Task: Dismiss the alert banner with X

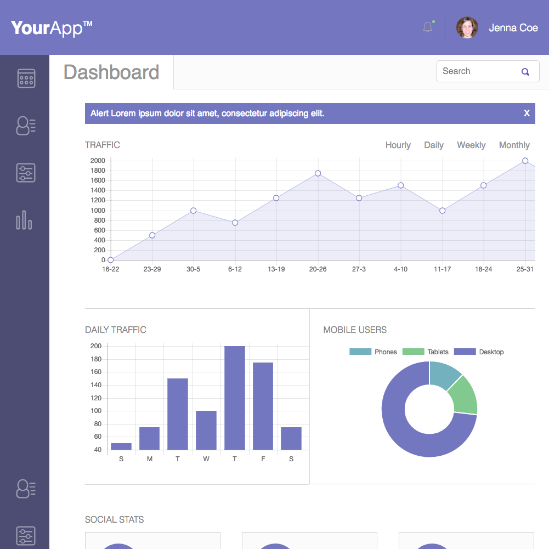Action: pyautogui.click(x=527, y=114)
